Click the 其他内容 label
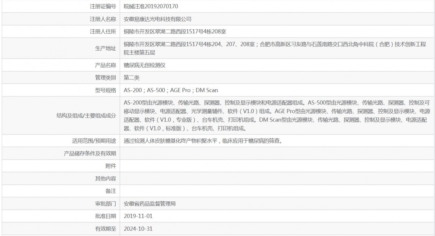The height and width of the screenshot is (236, 435). coord(105,179)
